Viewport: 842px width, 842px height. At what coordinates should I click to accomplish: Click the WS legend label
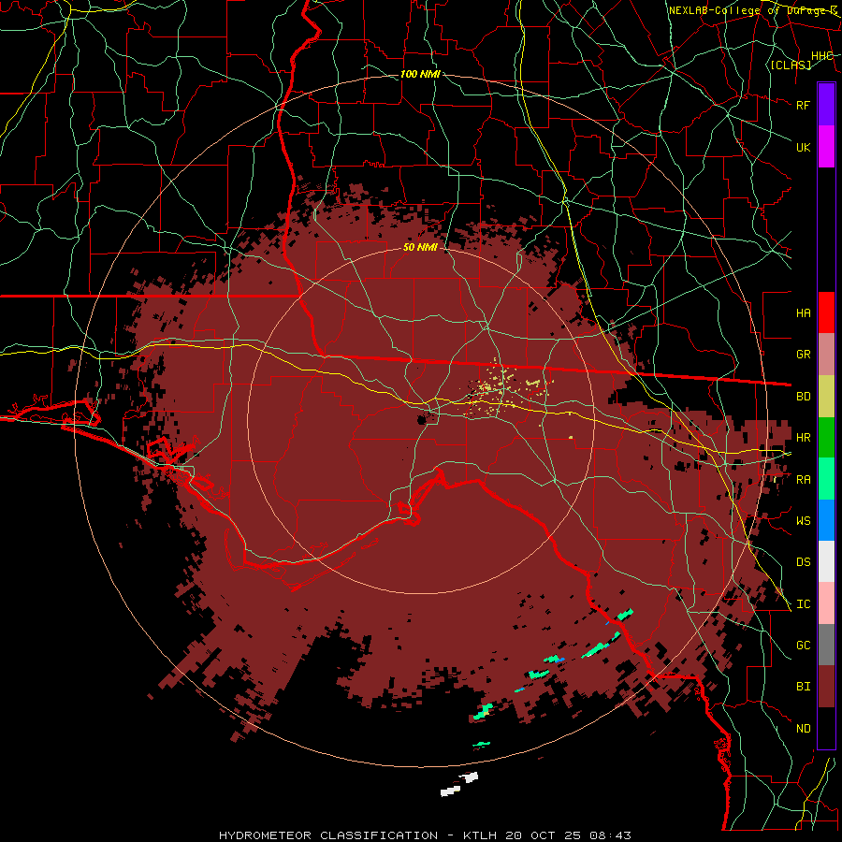[x=803, y=521]
